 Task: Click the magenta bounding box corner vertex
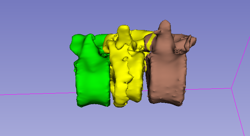[232, 88]
